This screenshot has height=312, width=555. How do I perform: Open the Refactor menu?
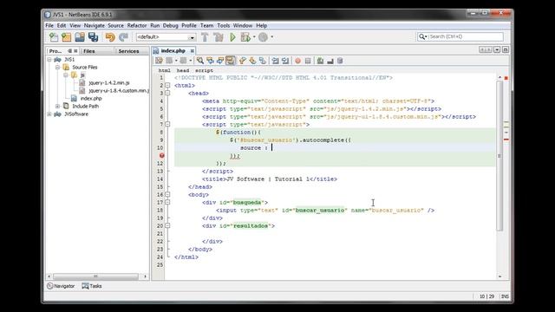pyautogui.click(x=137, y=25)
